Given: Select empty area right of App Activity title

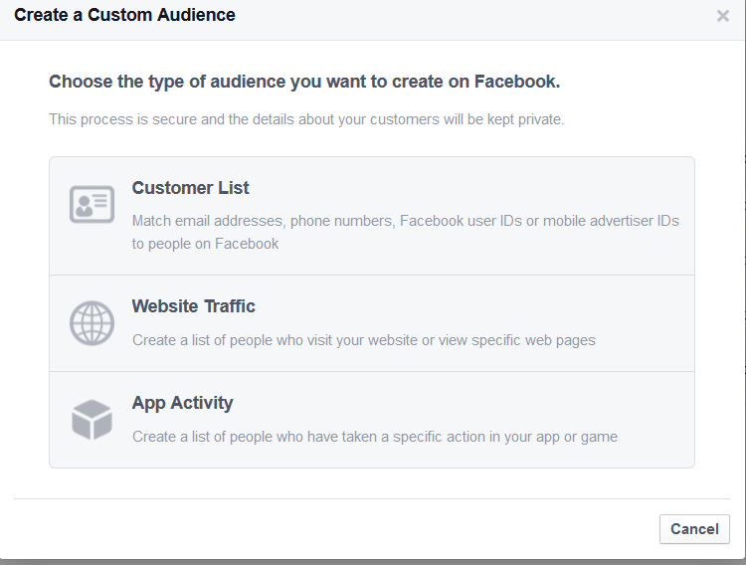Looking at the screenshot, I should [x=462, y=403].
